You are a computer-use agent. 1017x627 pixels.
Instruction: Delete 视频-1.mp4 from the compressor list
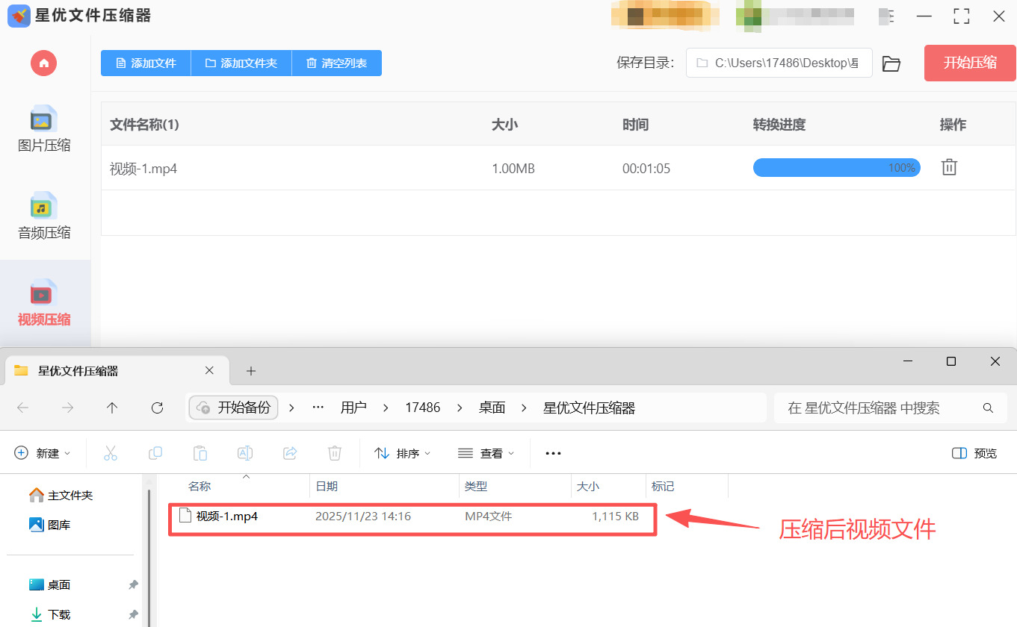point(949,167)
